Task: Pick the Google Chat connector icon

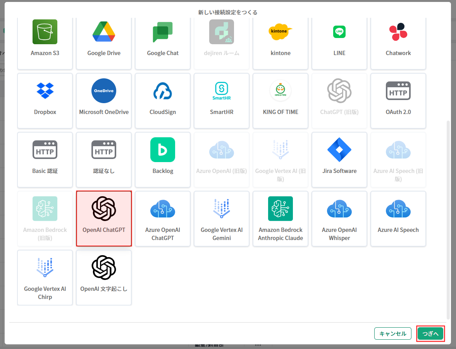Action: [x=163, y=32]
